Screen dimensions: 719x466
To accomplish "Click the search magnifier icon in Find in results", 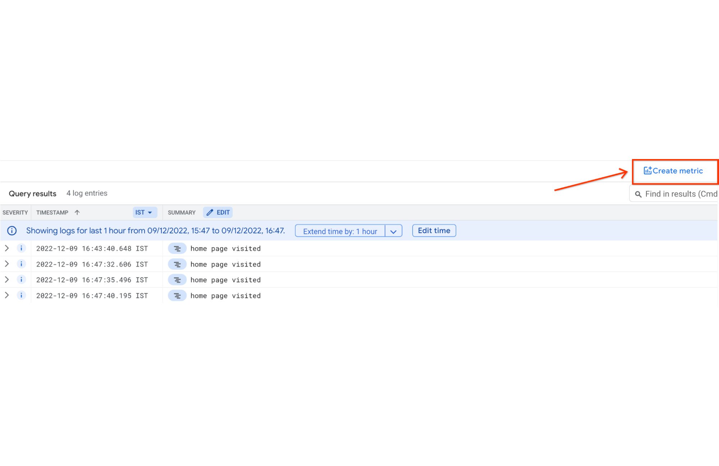I will coord(638,194).
